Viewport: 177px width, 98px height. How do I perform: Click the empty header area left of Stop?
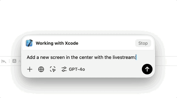coord(107,43)
